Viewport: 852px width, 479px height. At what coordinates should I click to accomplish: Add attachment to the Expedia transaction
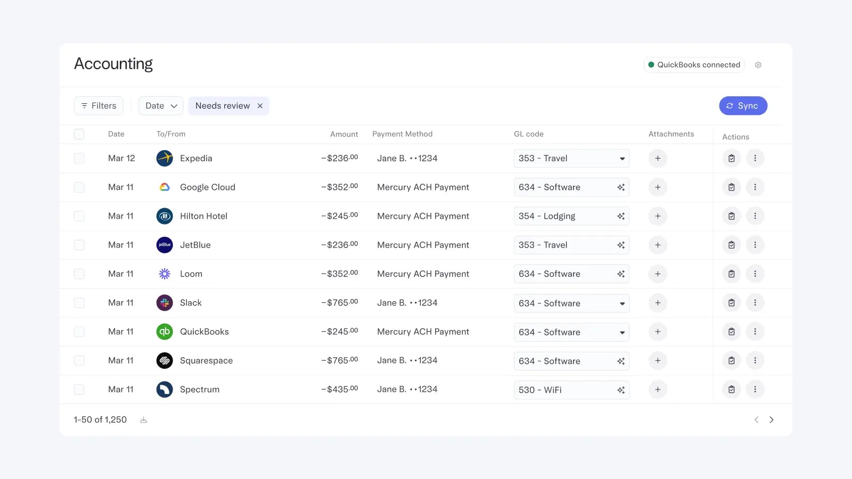pos(658,159)
